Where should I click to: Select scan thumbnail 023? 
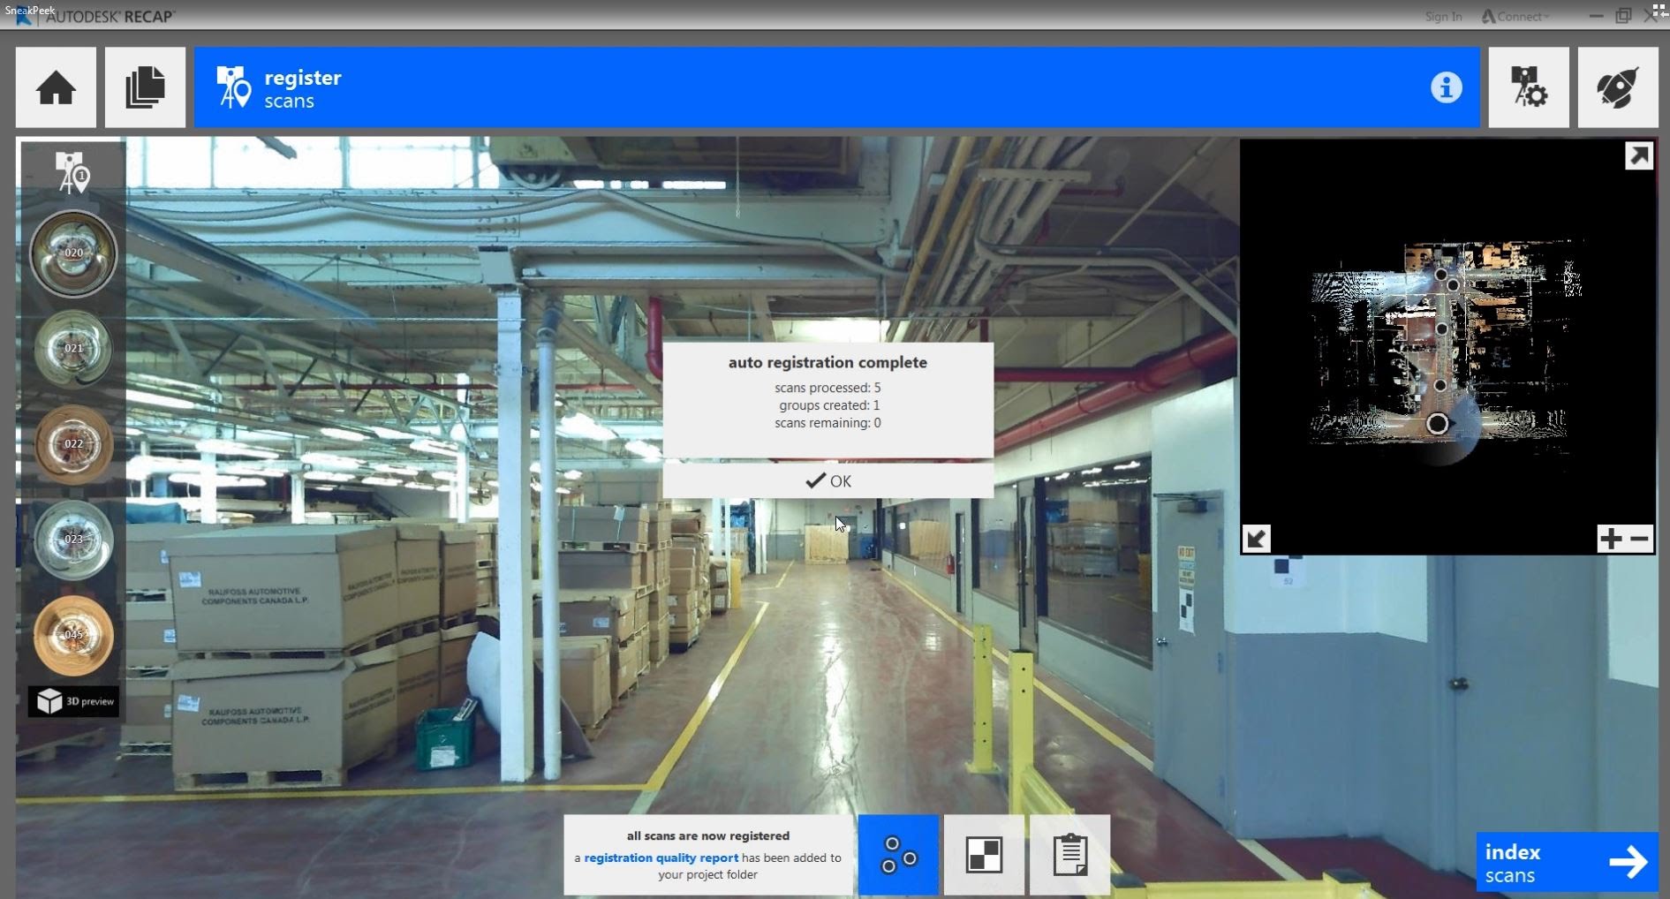pos(73,540)
